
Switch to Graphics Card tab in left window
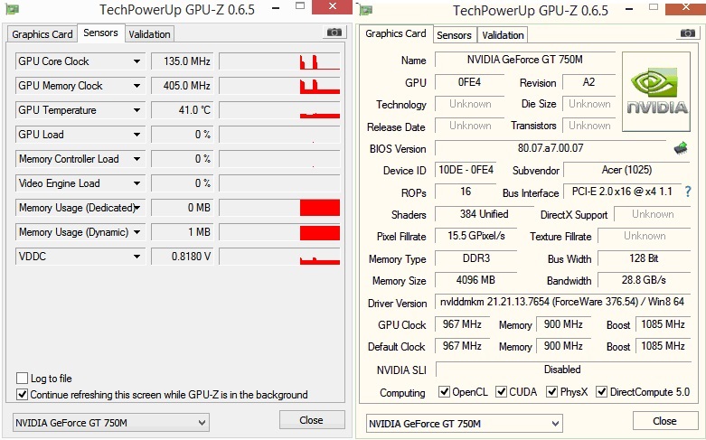42,34
